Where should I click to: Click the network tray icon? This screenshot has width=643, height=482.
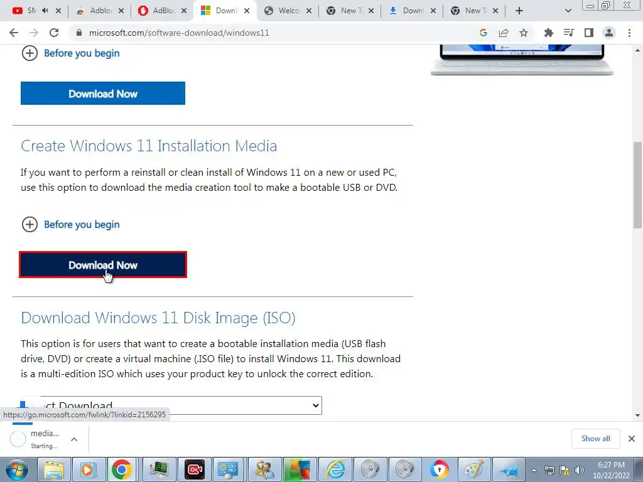click(549, 470)
